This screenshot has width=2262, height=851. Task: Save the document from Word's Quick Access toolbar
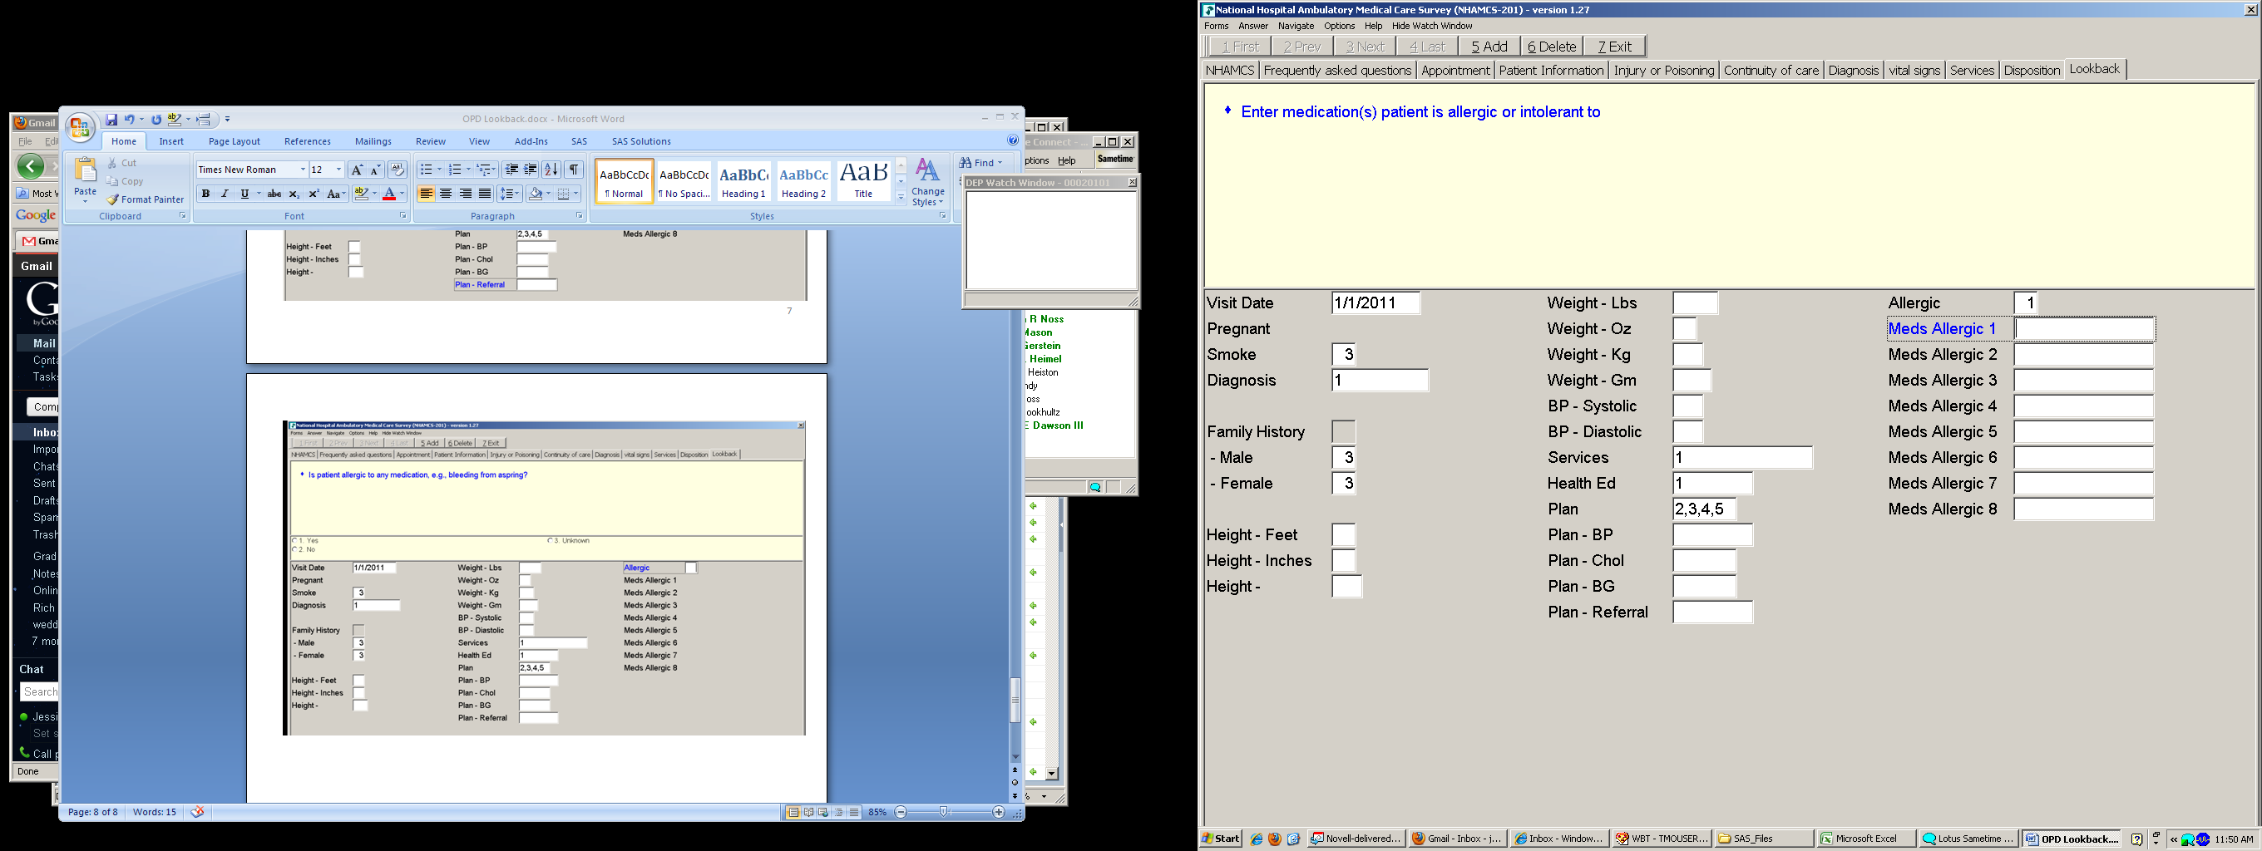click(111, 120)
